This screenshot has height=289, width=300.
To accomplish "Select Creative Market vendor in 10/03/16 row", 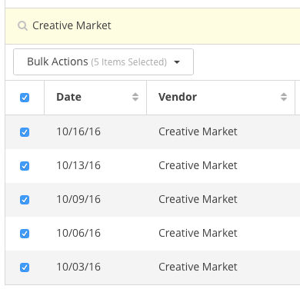I will (x=198, y=267).
